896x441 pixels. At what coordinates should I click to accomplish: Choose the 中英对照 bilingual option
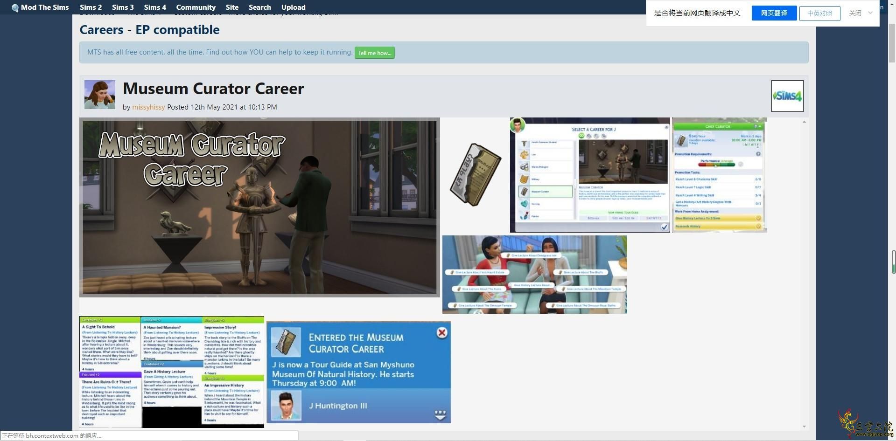tap(819, 13)
